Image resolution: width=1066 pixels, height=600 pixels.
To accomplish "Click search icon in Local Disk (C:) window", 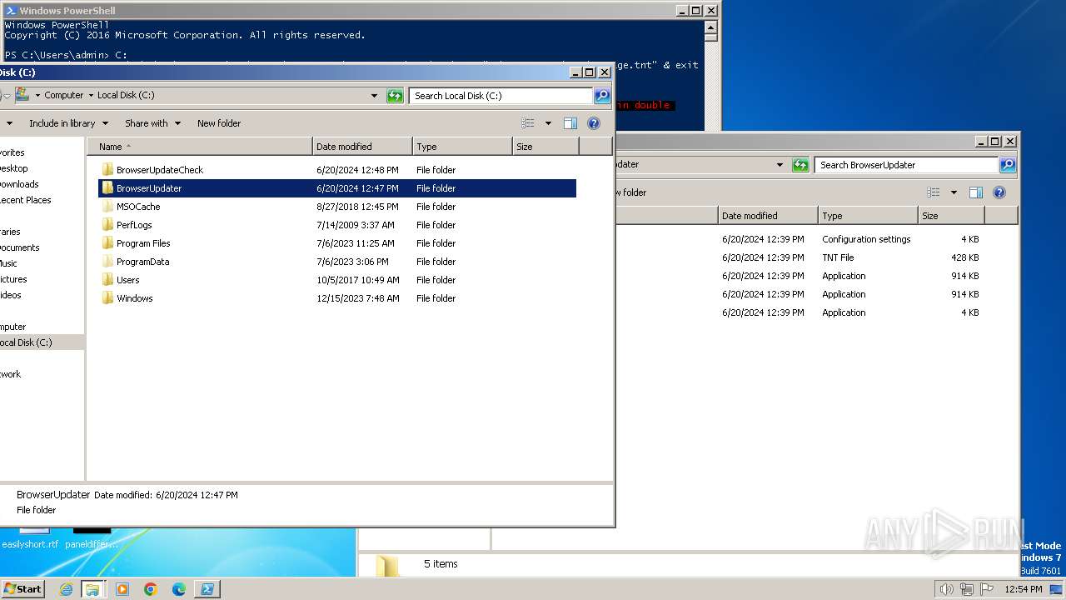I will [x=602, y=96].
